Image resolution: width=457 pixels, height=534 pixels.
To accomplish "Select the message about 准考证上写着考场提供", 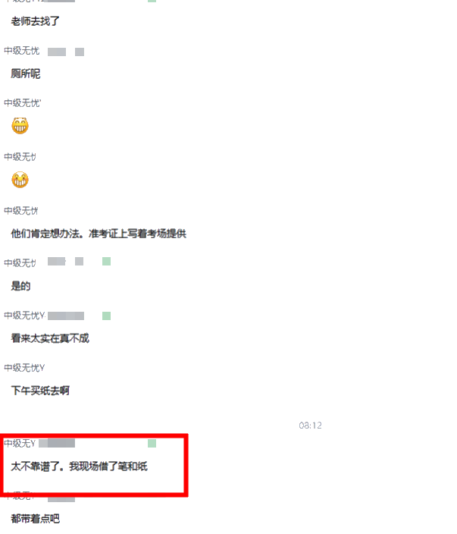I will (99, 234).
